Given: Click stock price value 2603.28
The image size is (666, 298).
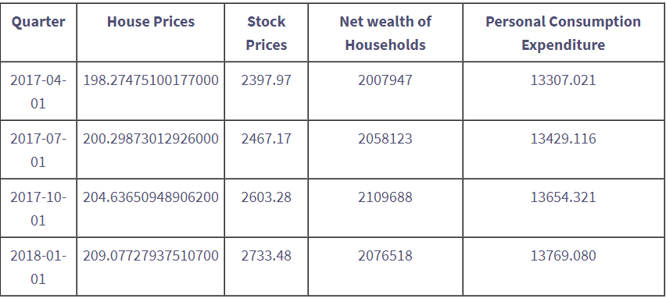Looking at the screenshot, I should point(267,197).
